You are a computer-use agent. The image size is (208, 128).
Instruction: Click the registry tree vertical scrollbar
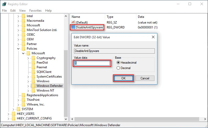[x=66, y=78]
